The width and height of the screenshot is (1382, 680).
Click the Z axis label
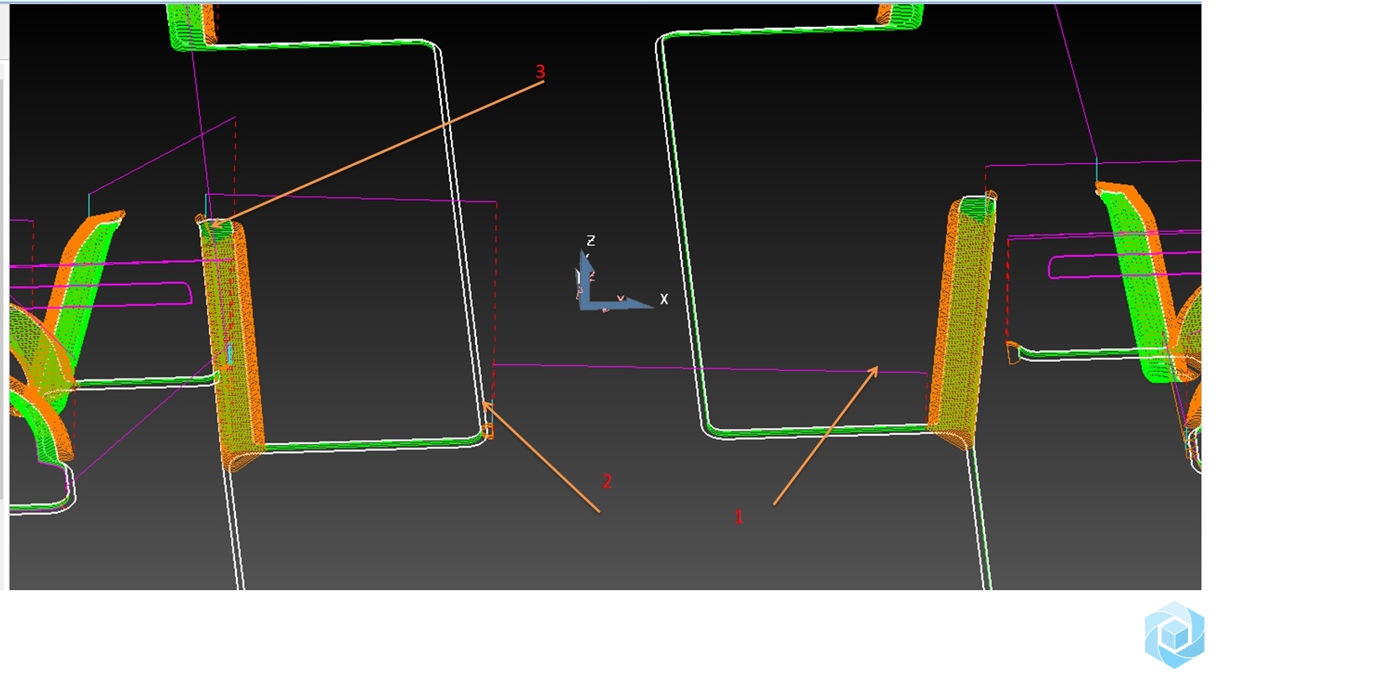coord(590,241)
